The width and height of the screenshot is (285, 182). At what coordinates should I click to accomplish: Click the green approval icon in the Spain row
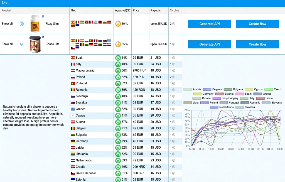pyautogui.click(x=118, y=58)
